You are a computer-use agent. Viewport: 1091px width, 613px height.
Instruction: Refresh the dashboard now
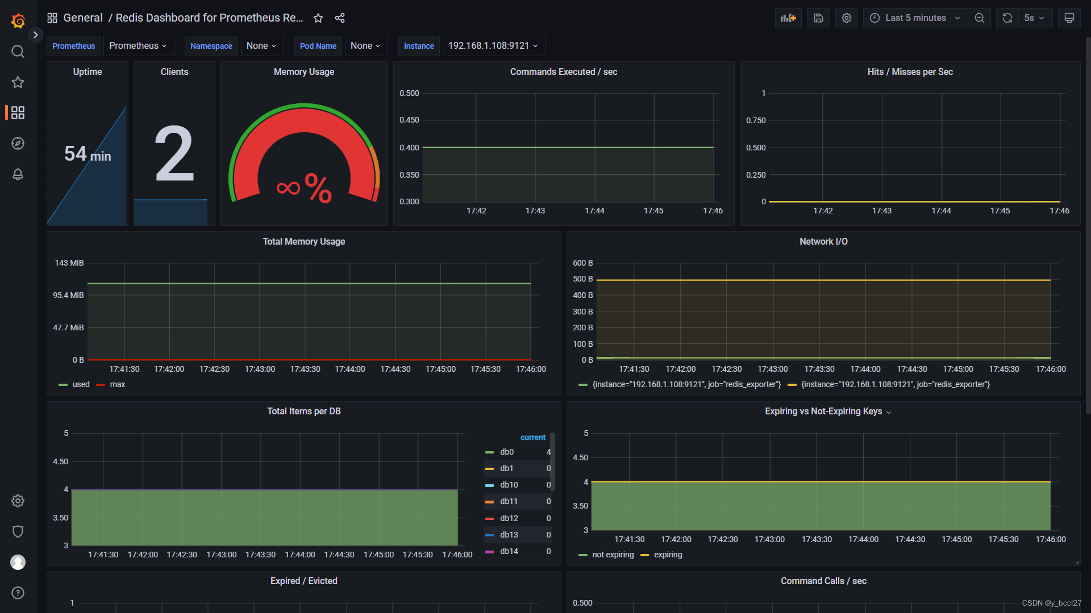[1007, 18]
